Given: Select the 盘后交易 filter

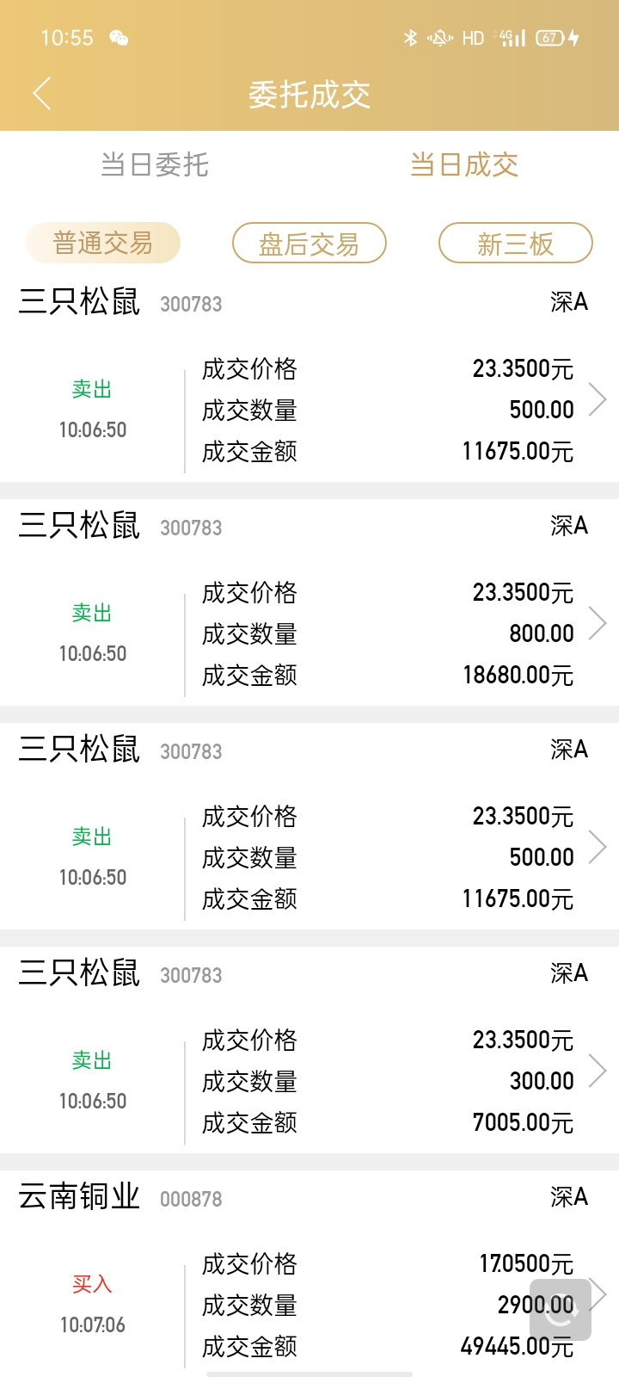Looking at the screenshot, I should [309, 243].
